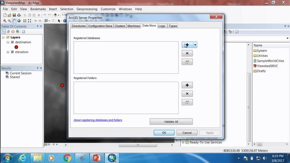This screenshot has height=163, width=290.
Task: Remove registered database with X button
Action: [187, 53]
